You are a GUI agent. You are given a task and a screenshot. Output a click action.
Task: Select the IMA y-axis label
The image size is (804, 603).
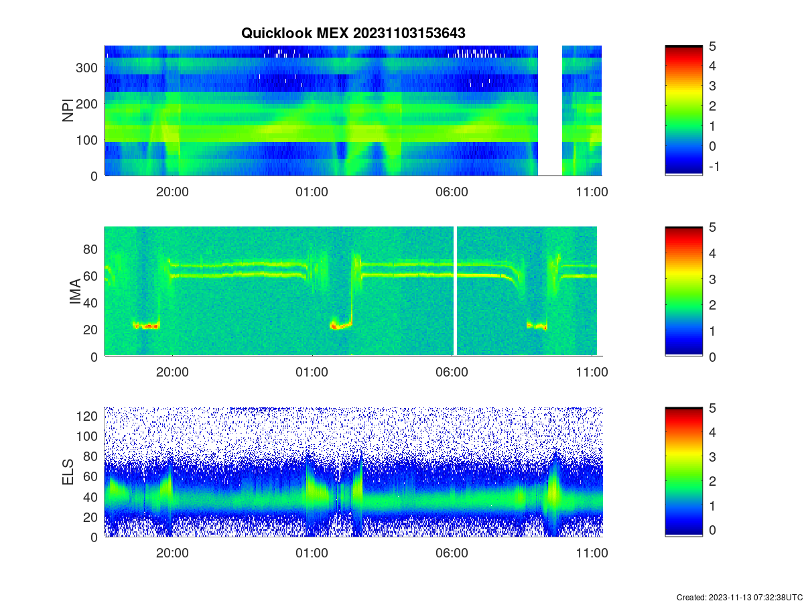pos(76,292)
